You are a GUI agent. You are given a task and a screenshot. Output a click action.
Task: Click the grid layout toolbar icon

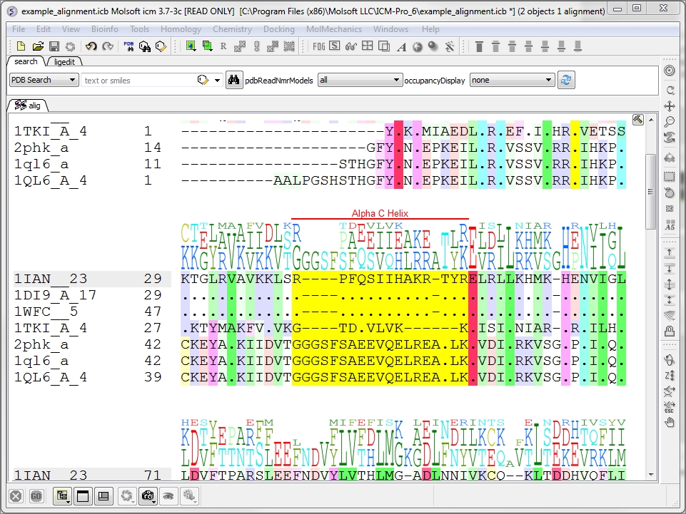pyautogui.click(x=368, y=46)
